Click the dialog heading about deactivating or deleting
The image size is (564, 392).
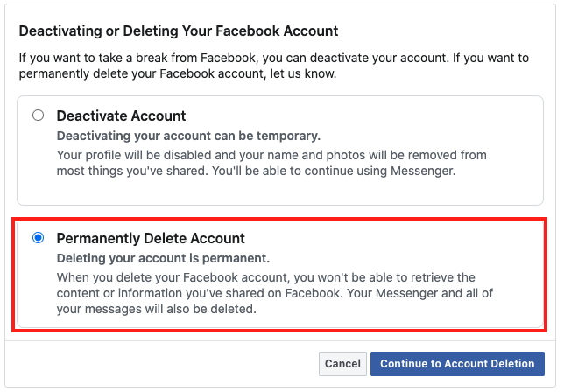tap(179, 31)
